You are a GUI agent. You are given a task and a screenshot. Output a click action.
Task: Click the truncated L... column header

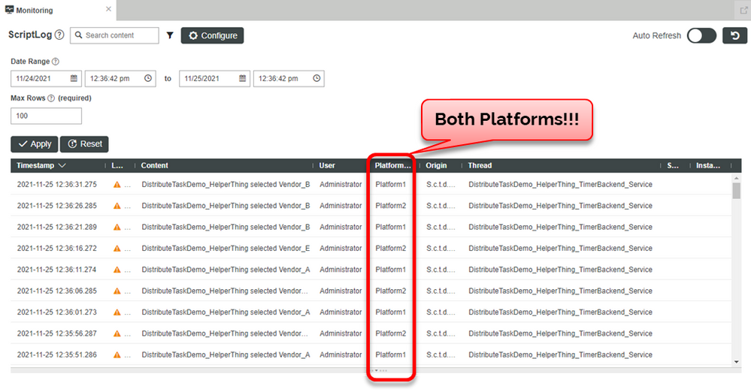[x=117, y=166]
